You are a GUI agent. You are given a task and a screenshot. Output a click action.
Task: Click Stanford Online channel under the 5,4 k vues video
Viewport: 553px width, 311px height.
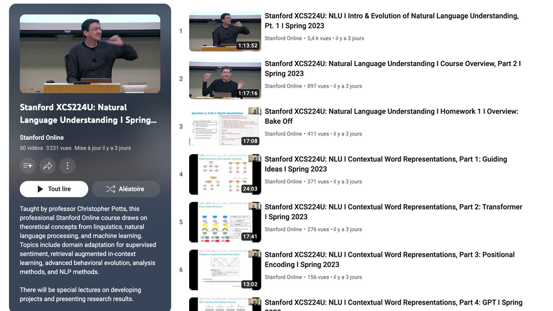coord(283,38)
